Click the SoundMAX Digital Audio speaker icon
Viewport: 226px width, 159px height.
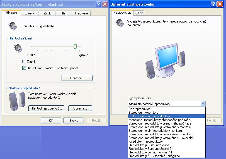point(13,26)
